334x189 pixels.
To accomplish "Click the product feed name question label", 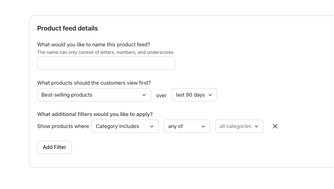I will click(x=94, y=45).
